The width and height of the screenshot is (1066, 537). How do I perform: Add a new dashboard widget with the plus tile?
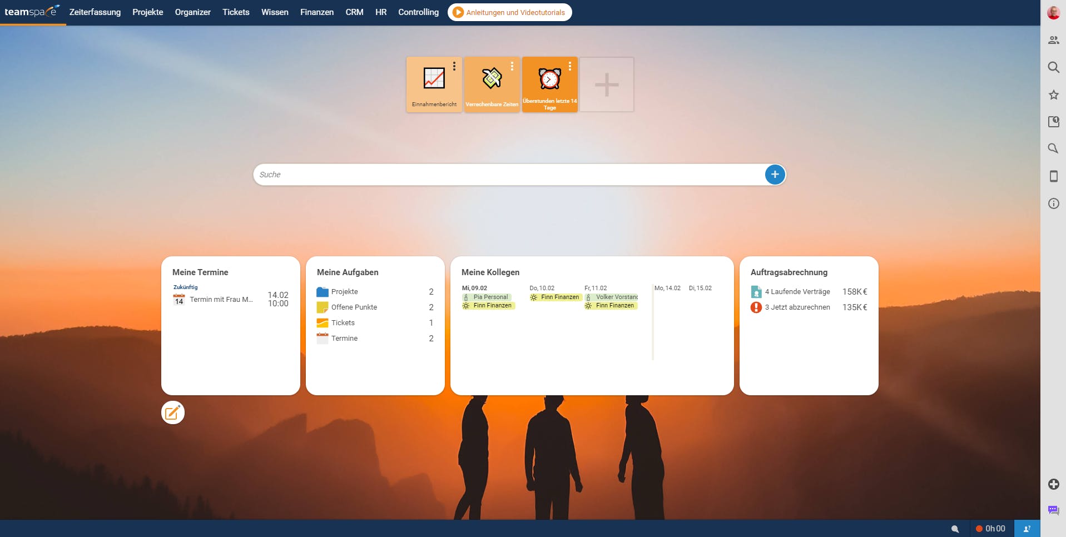[x=607, y=84]
